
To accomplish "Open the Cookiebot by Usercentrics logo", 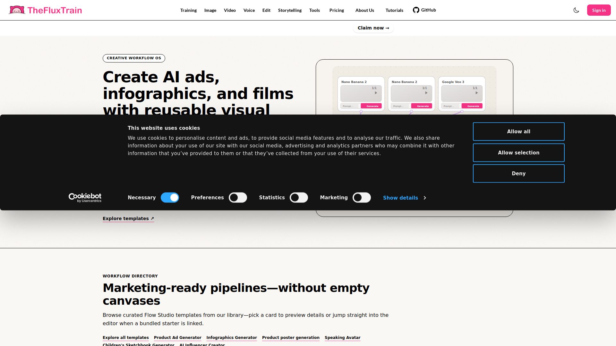I will click(x=85, y=198).
